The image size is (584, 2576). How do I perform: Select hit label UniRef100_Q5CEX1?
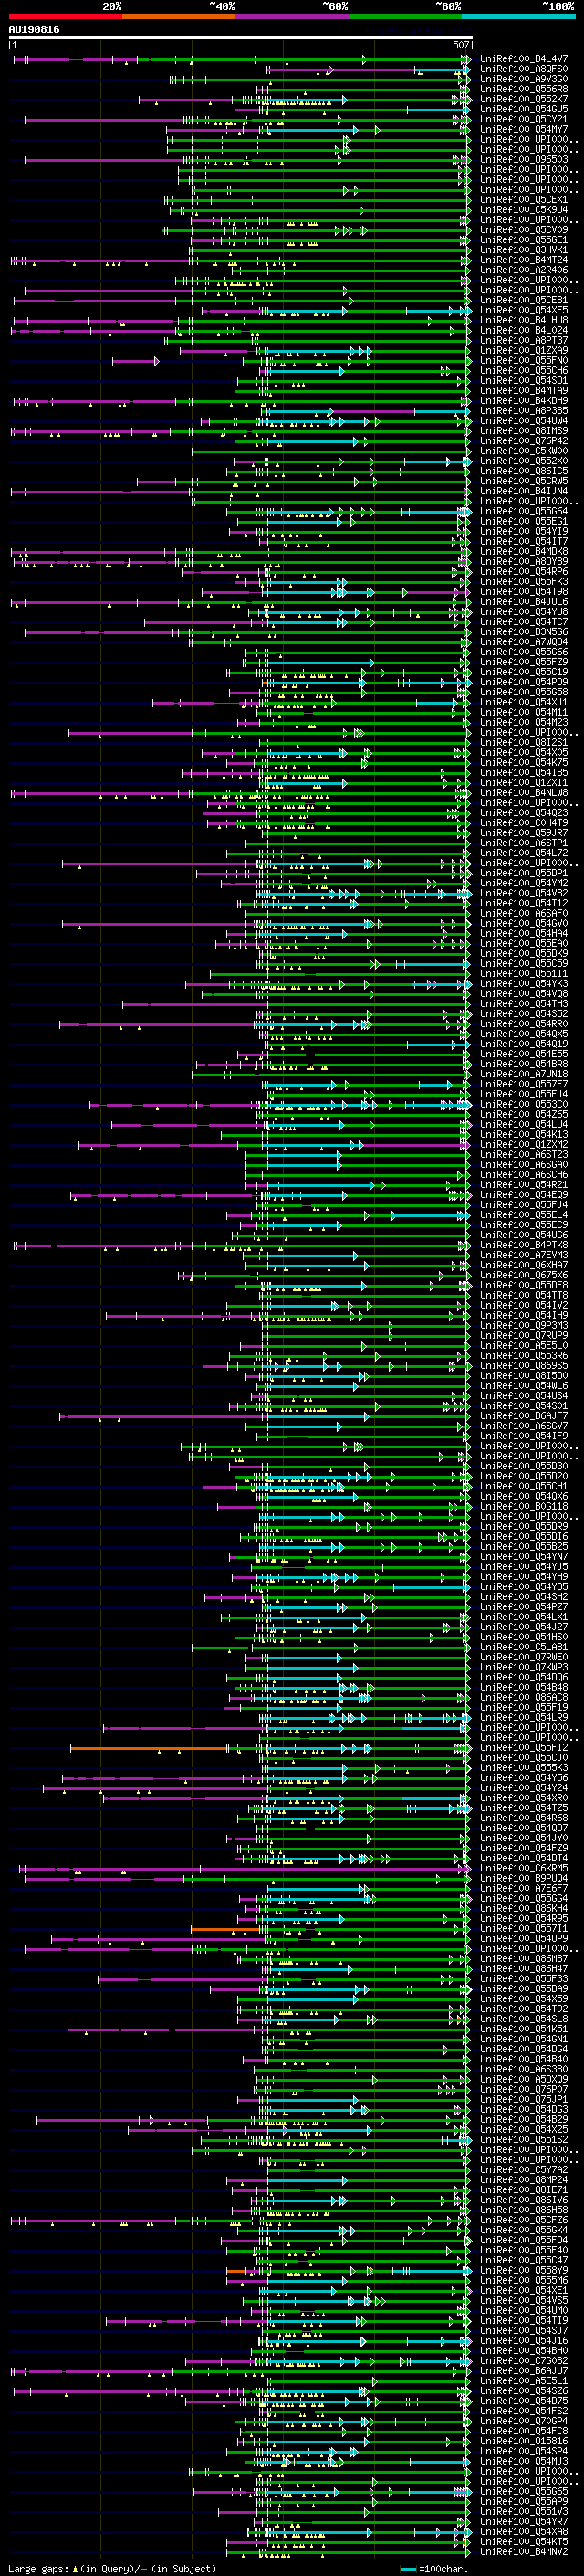524,200
